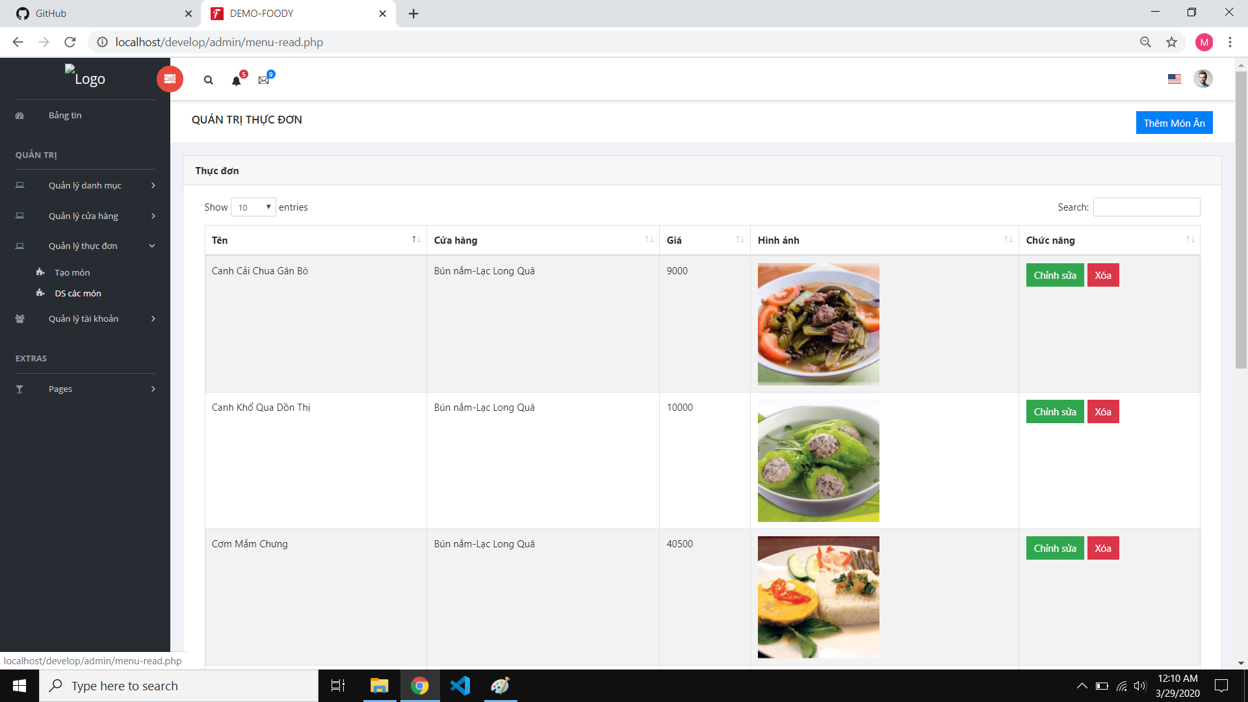Open search with the magnifier icon in header
Viewport: 1248px width, 702px height.
pos(208,80)
